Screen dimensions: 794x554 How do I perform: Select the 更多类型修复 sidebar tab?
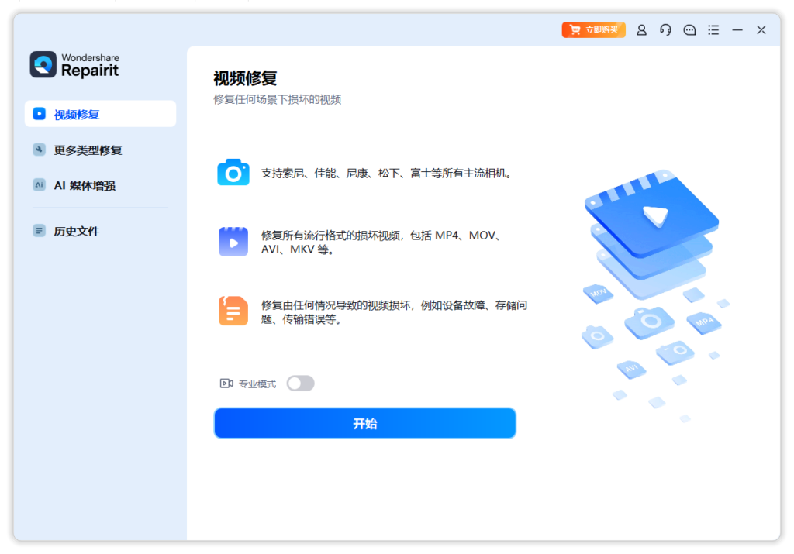pyautogui.click(x=100, y=150)
